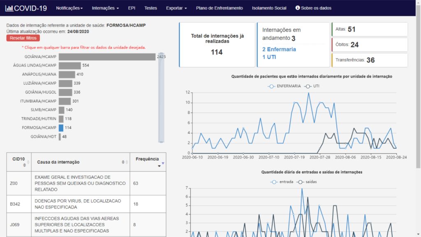Click the Óbitos 24 card
Screen dimensions: 421x237
coord(370,44)
